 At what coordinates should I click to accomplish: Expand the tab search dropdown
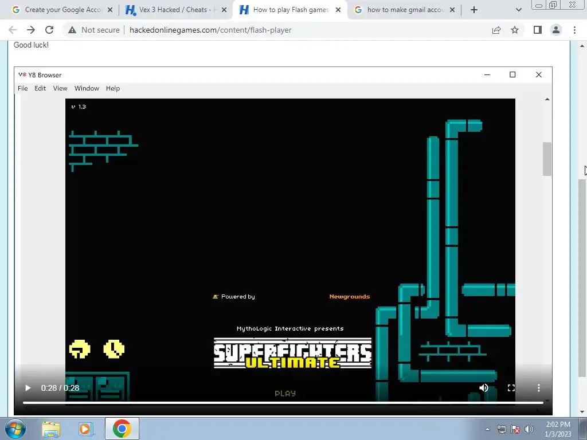pyautogui.click(x=518, y=10)
